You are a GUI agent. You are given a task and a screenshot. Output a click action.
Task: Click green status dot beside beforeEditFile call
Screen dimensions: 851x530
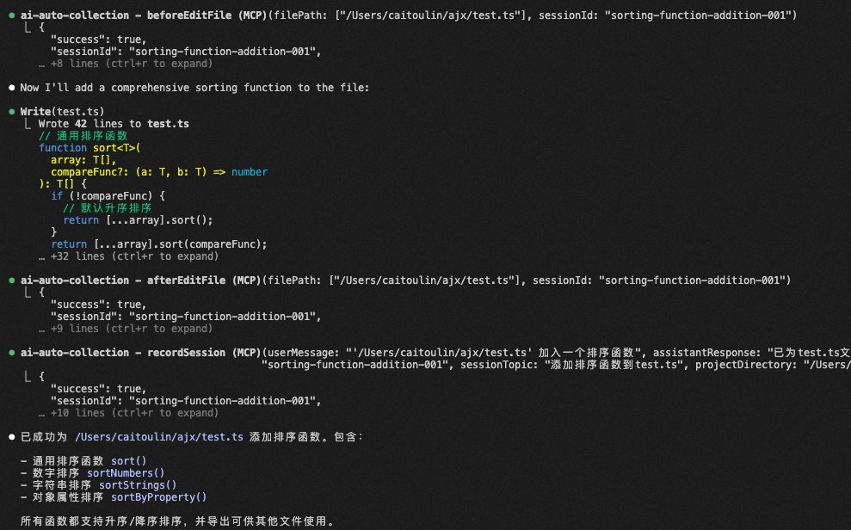pyautogui.click(x=11, y=15)
